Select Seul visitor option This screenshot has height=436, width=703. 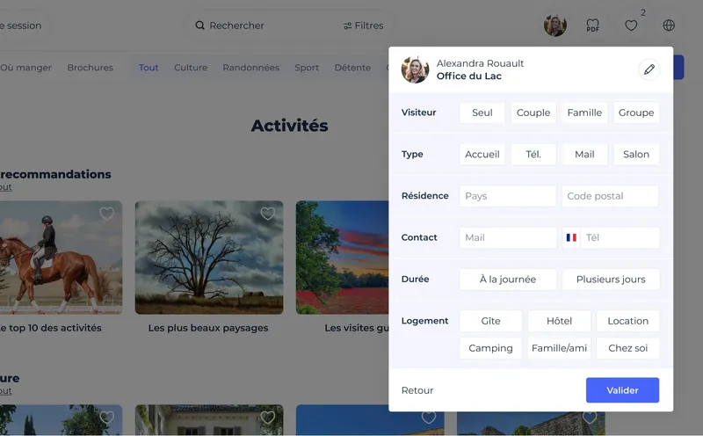[482, 113]
